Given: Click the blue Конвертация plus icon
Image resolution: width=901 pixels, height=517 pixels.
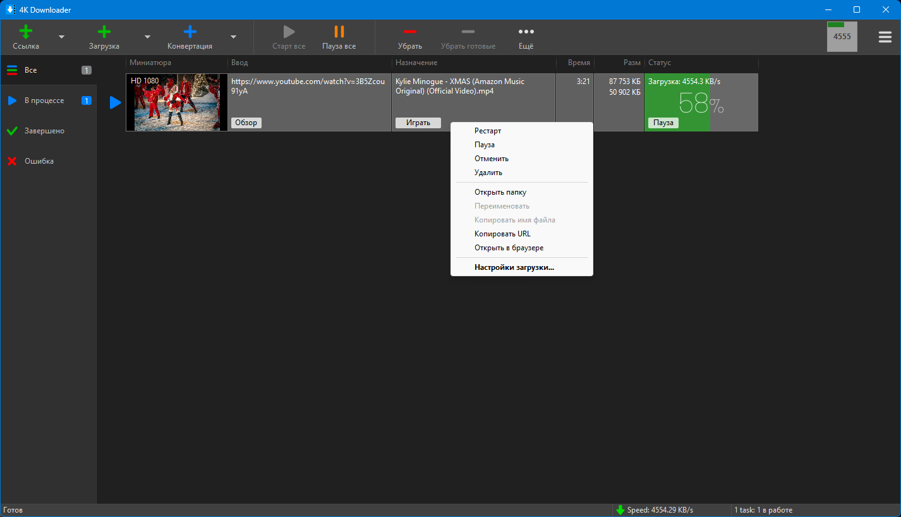Looking at the screenshot, I should tap(190, 32).
